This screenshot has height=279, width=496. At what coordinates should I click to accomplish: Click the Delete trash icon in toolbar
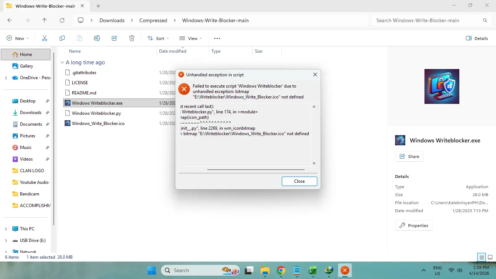132,38
